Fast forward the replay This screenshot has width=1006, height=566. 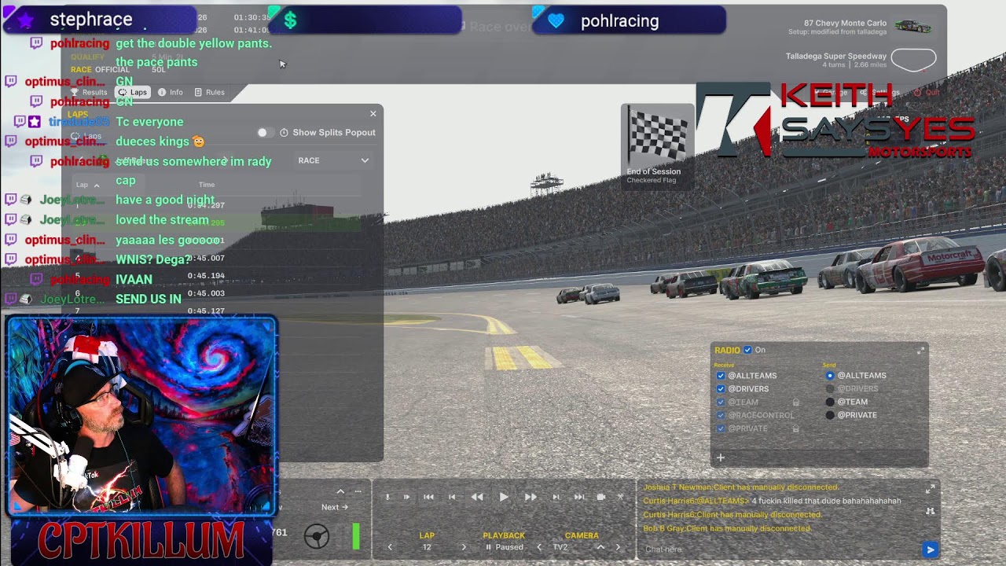(x=531, y=497)
